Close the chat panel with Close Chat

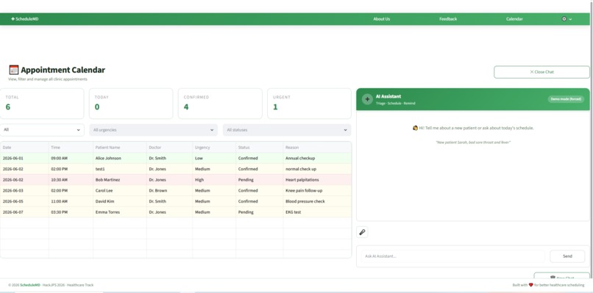coord(541,72)
